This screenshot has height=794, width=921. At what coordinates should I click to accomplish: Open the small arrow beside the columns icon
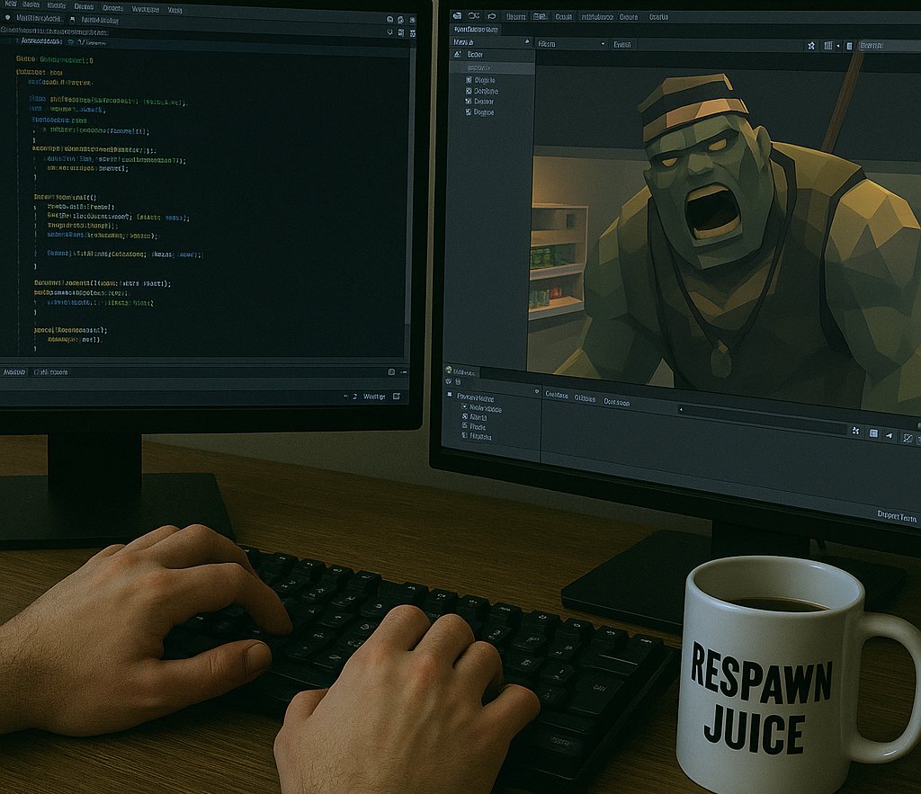838,45
